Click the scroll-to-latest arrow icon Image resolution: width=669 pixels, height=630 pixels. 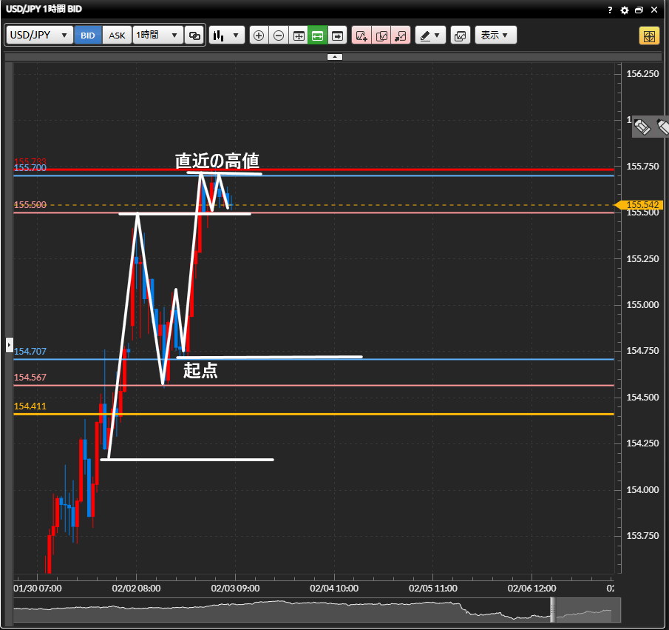click(x=338, y=36)
